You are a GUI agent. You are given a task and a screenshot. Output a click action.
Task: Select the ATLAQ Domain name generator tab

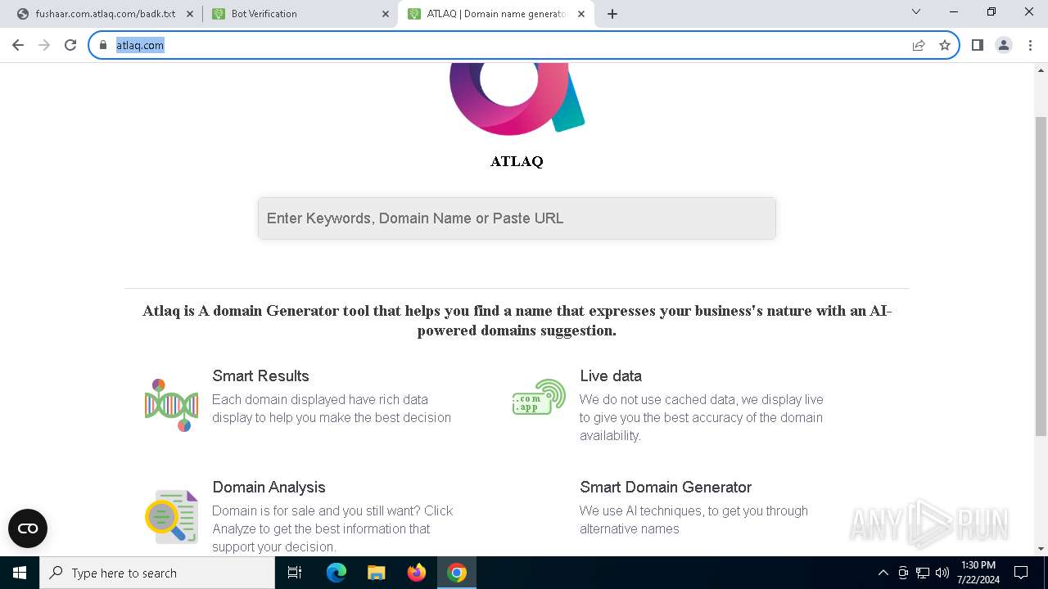496,14
